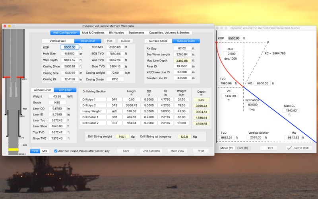Click Drillpipe 1 name field
Viewport: 318px width, 199px height.
[93, 99]
